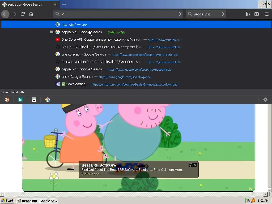Search with the Wikipedia engine icon

[x=34, y=100]
